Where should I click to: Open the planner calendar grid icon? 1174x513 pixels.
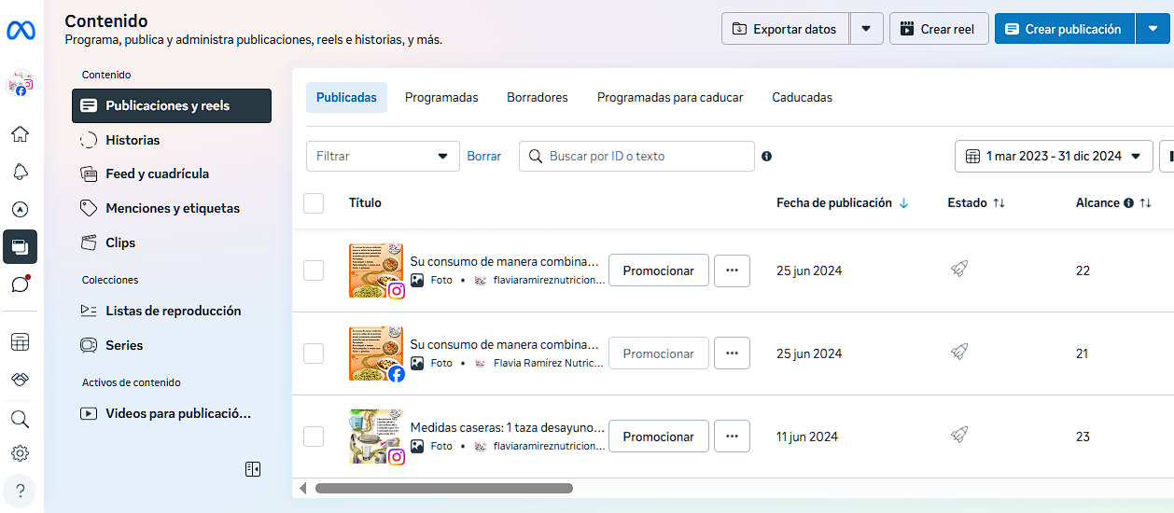tap(20, 342)
